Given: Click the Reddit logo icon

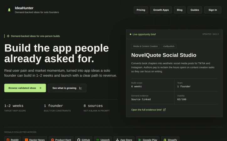Looking at the screenshot, I should (x=8, y=140).
